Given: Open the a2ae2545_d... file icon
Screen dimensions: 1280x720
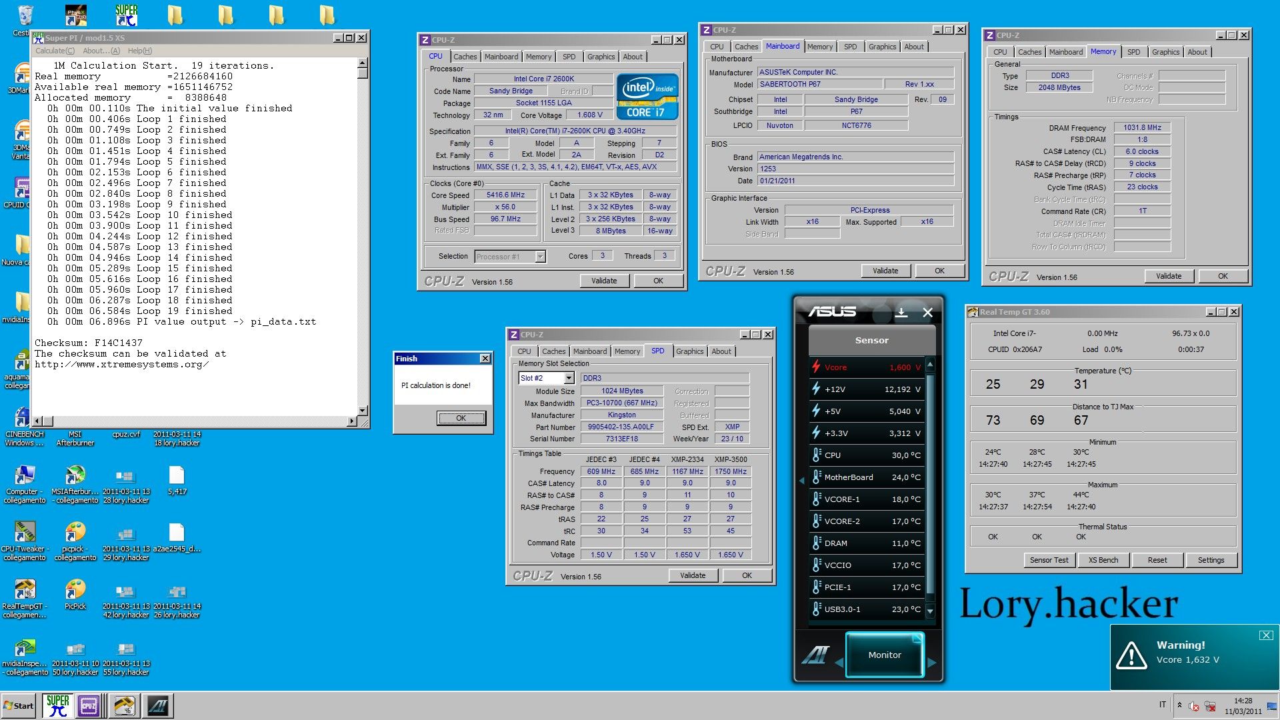Looking at the screenshot, I should [177, 537].
